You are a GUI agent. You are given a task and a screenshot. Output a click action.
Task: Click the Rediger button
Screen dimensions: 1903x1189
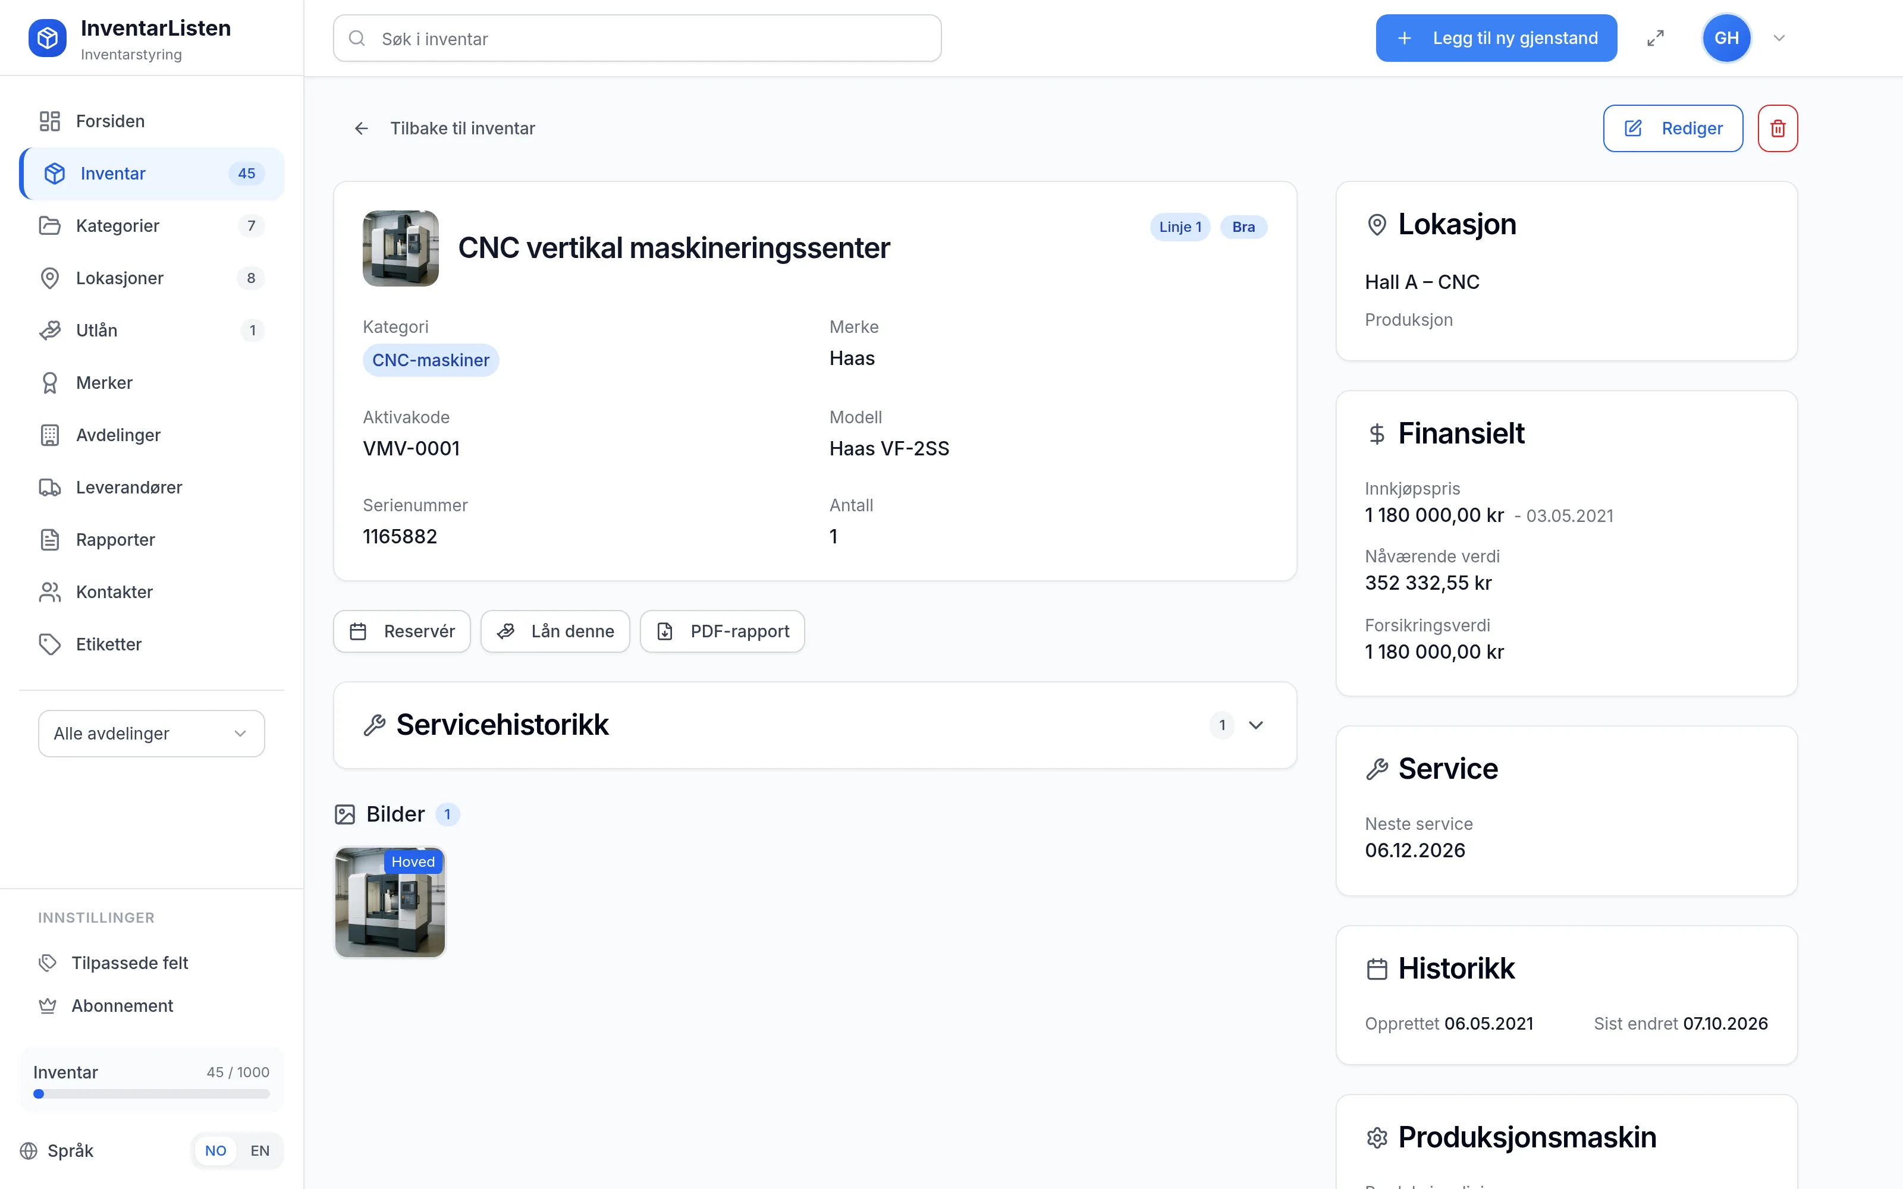[x=1673, y=128]
